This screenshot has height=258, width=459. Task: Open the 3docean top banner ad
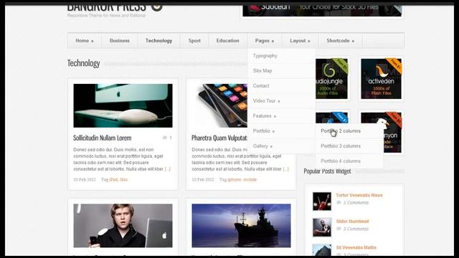(x=322, y=10)
